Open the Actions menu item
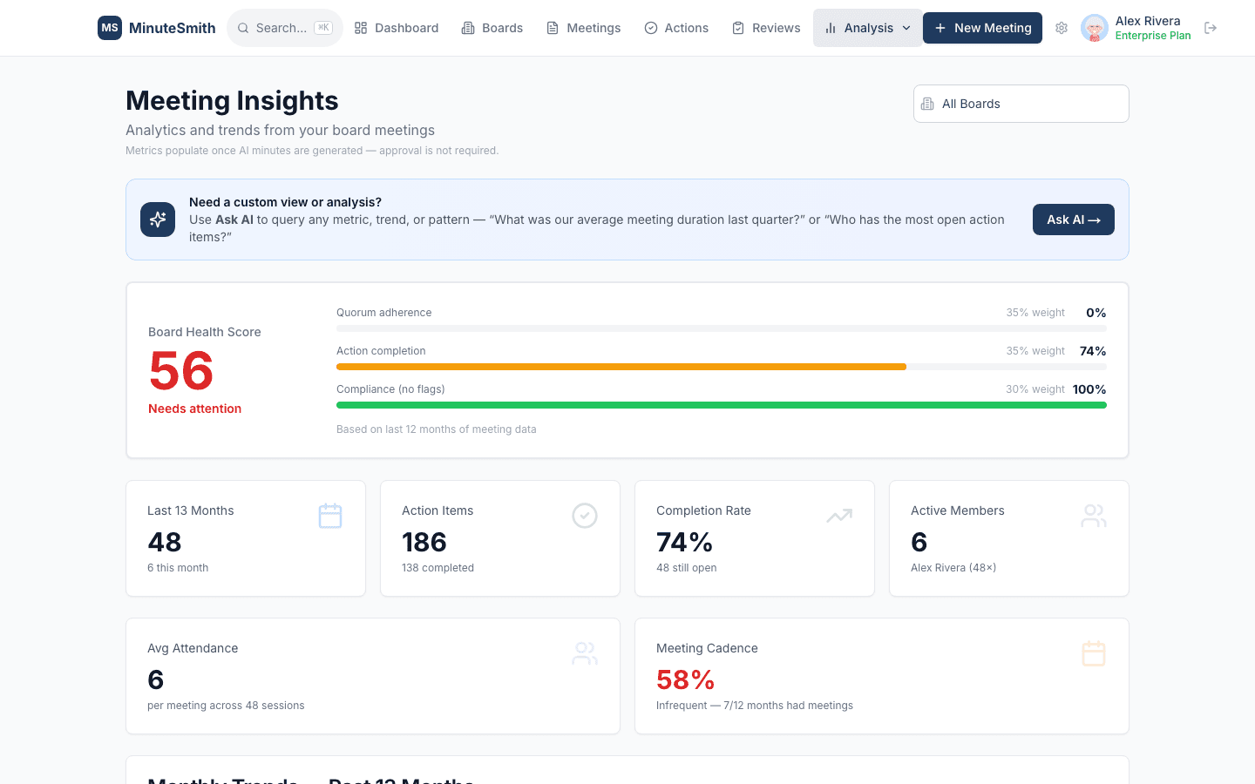Image resolution: width=1255 pixels, height=784 pixels. (687, 28)
